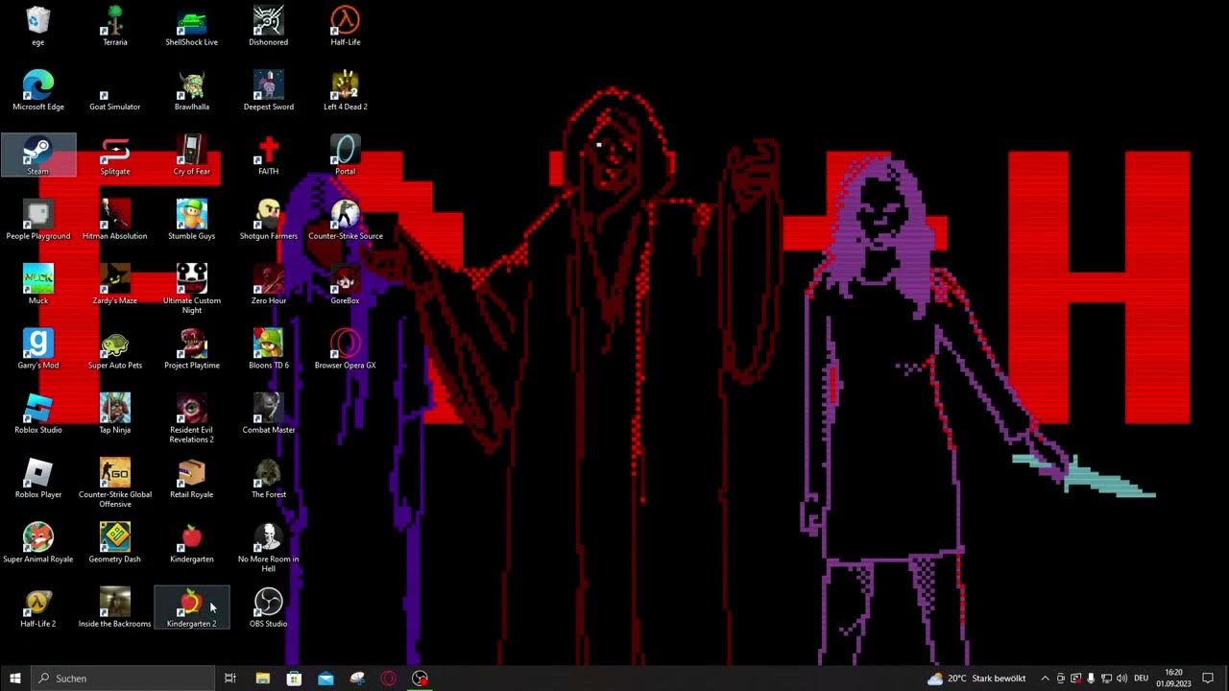Viewport: 1229px width, 691px height.
Task: Change the DEU input language
Action: [1141, 678]
